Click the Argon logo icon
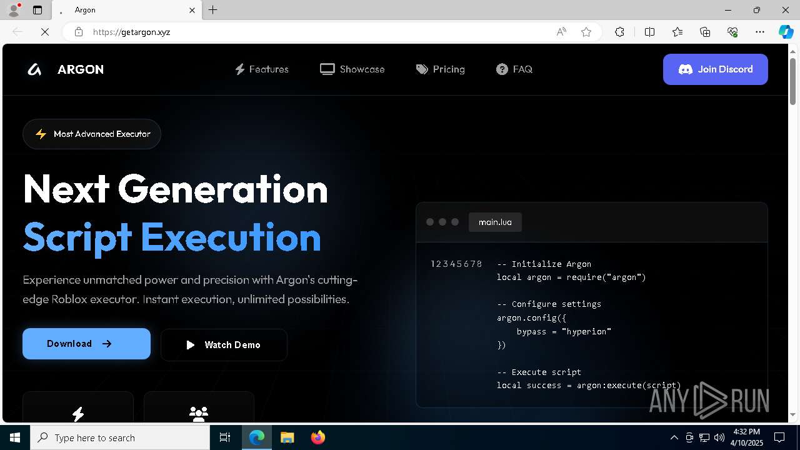 click(x=35, y=69)
